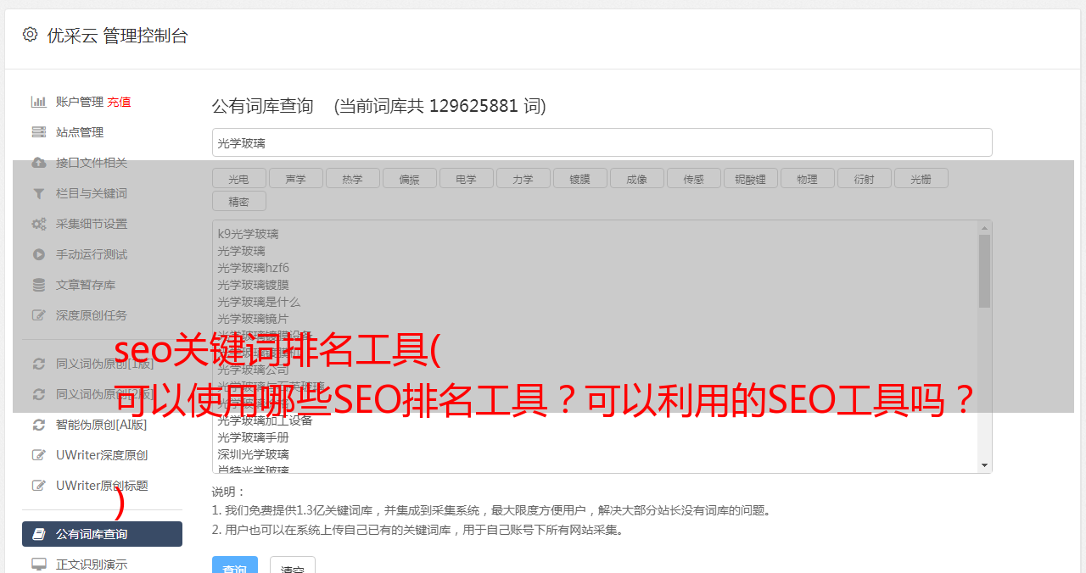Click the 光学玻璃 search input field
The width and height of the screenshot is (1086, 573).
602,142
